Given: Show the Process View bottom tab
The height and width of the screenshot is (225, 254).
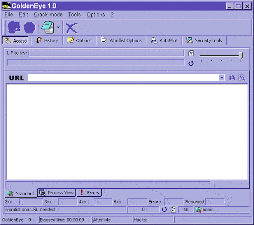Looking at the screenshot, I should (x=57, y=193).
